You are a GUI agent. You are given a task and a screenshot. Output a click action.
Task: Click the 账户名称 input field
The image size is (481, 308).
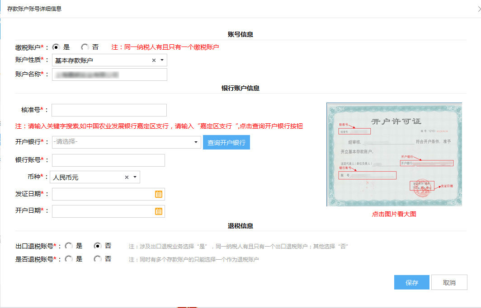[x=109, y=74]
